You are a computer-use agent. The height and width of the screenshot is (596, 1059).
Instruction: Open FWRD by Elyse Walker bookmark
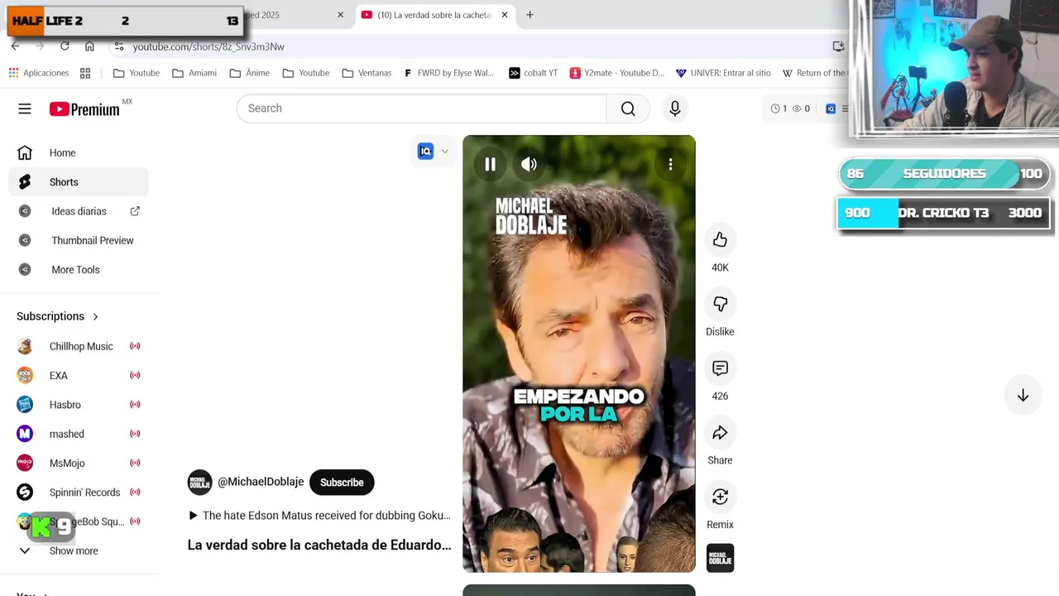pyautogui.click(x=449, y=73)
